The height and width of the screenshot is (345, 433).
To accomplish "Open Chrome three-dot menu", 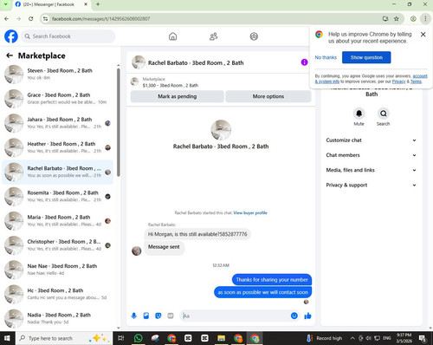I will (x=425, y=19).
